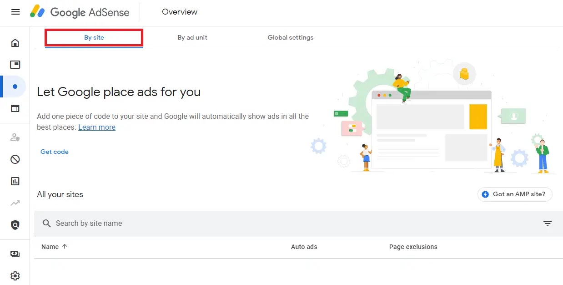This screenshot has height=285, width=563.
Task: Click the Name column header
Action: 50,247
